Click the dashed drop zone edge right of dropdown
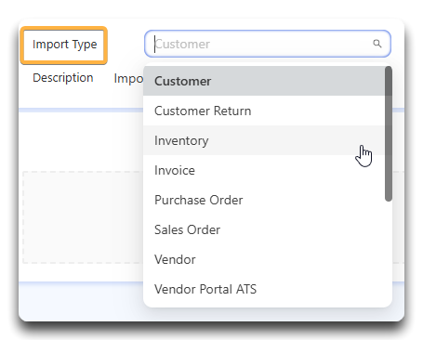This screenshot has width=423, height=340. point(398,217)
